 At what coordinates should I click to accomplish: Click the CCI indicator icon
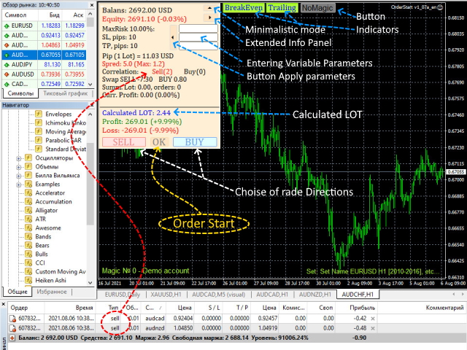(28, 262)
